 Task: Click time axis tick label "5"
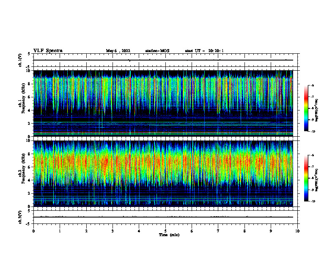(165, 231)
